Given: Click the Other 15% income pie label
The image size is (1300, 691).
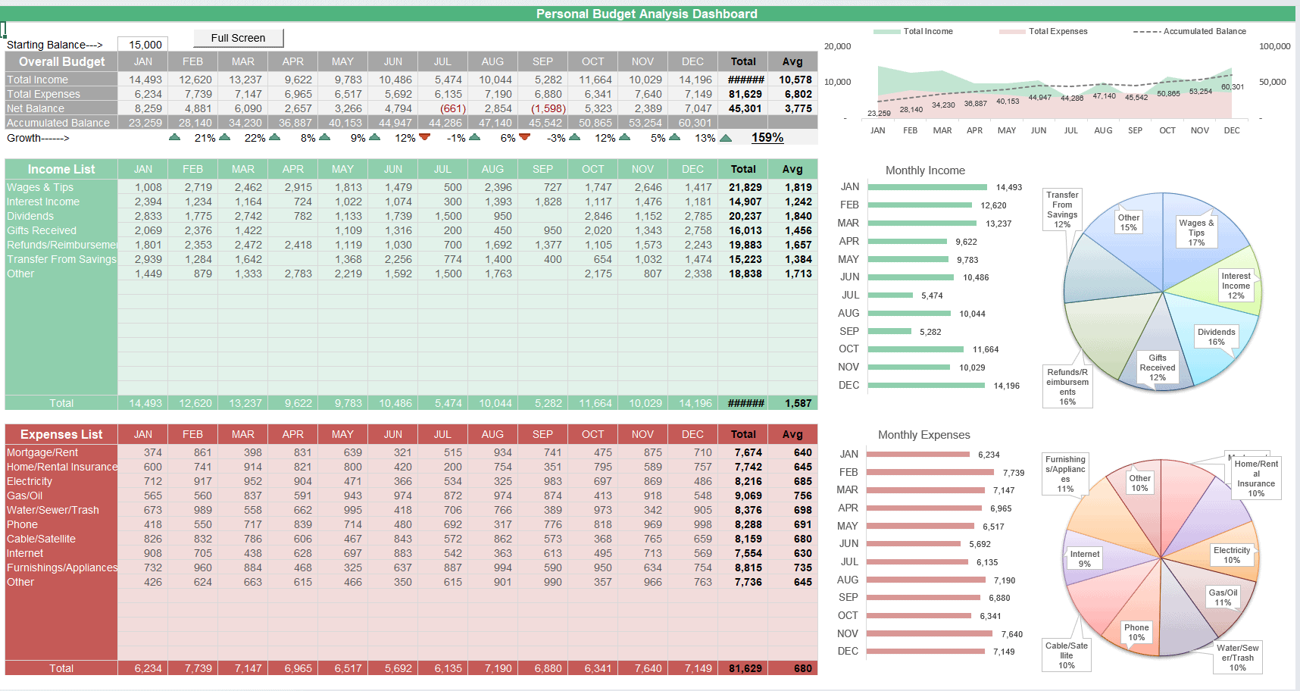Looking at the screenshot, I should click(1128, 222).
